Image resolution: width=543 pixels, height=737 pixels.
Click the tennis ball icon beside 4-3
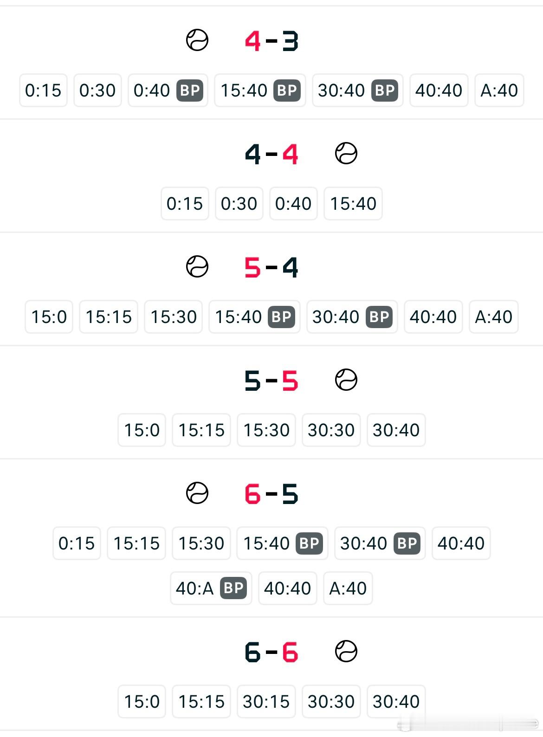[197, 40]
